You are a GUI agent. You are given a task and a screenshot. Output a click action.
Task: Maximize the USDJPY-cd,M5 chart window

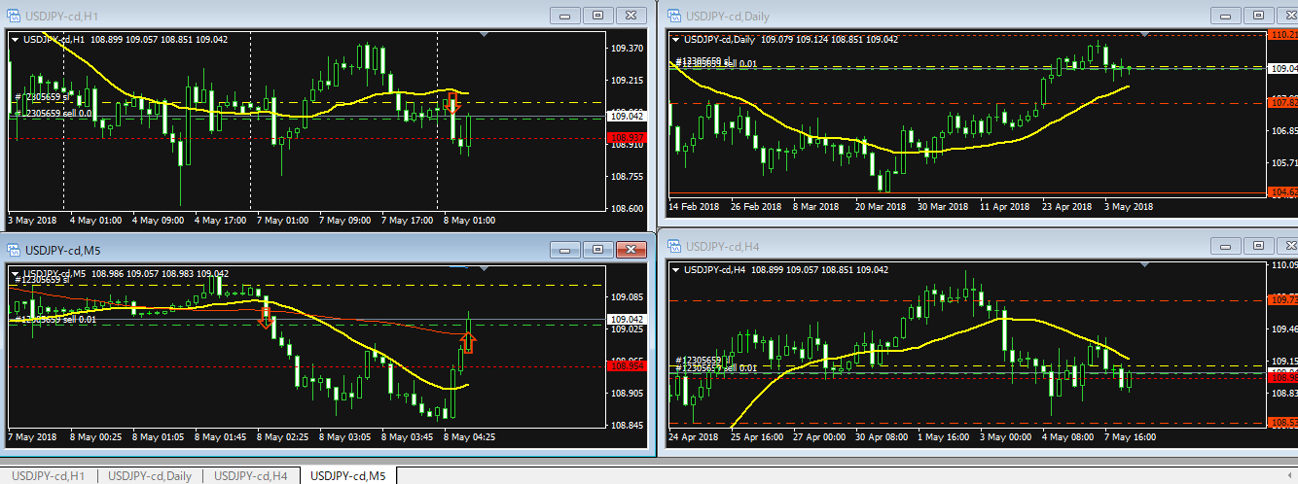[597, 250]
